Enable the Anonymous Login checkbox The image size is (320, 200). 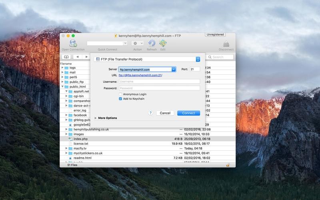pyautogui.click(x=120, y=94)
